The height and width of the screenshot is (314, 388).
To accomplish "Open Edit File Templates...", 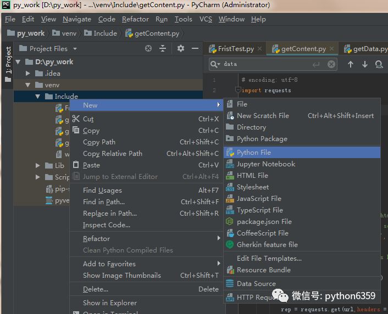I will coord(302,258).
